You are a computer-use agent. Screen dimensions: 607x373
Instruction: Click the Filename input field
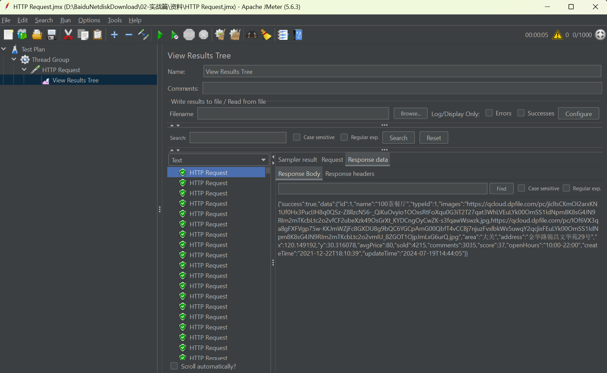(293, 114)
